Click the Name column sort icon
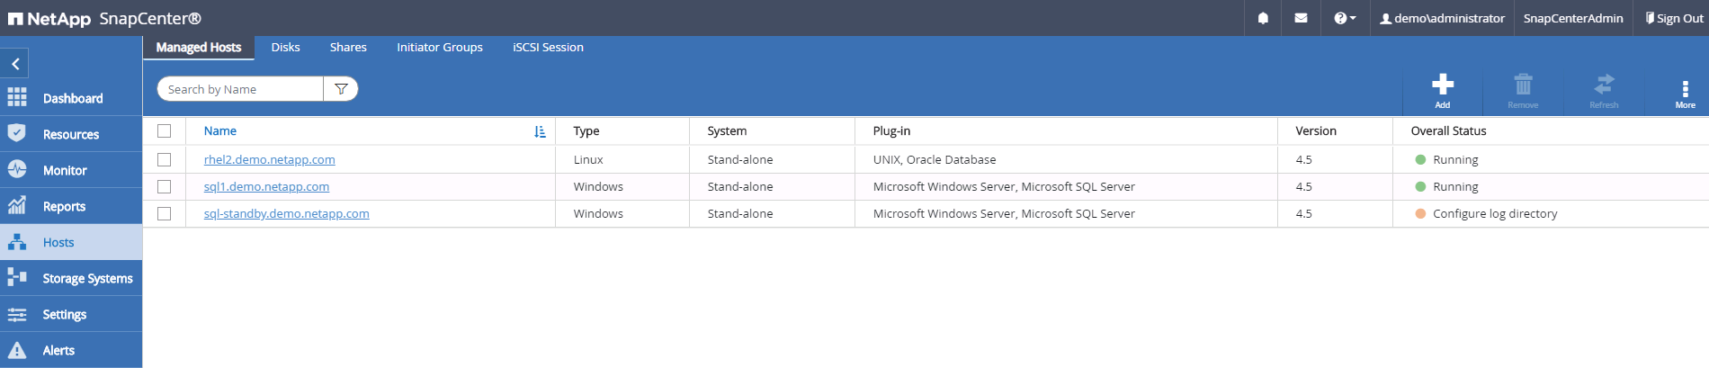 point(540,131)
